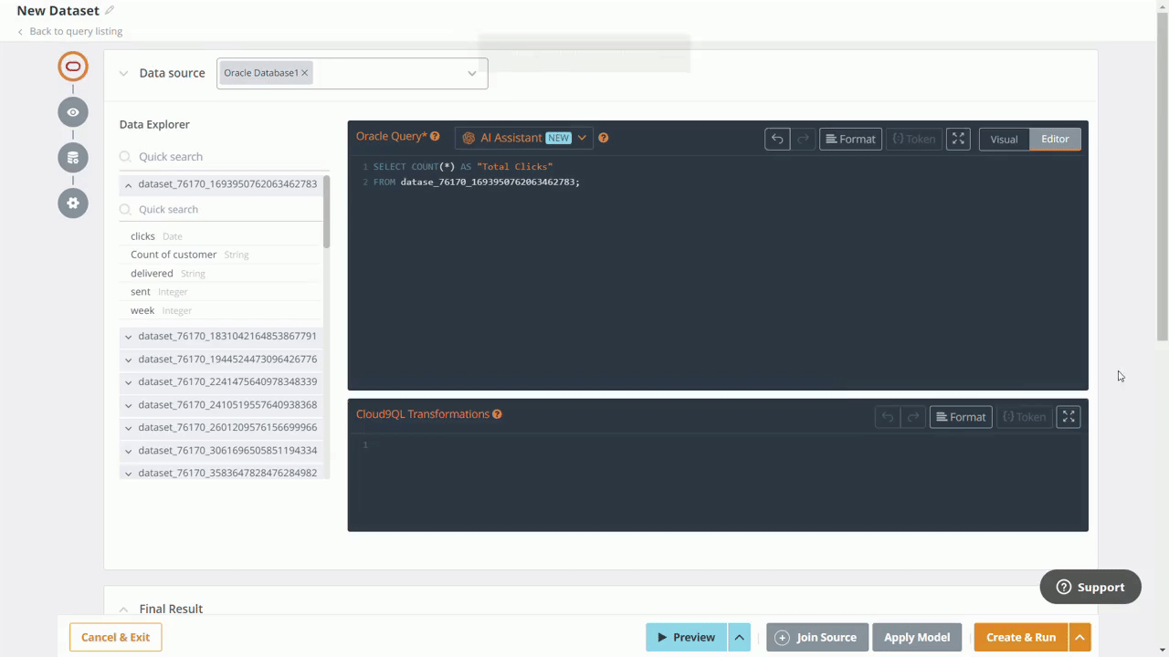Click the Oracle data source step icon
The width and height of the screenshot is (1169, 657).
point(73,67)
